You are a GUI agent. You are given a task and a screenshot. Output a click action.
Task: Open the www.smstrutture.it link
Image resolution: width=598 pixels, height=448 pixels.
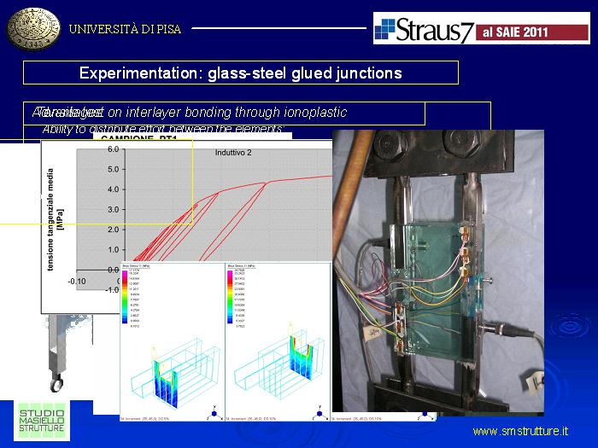point(519,432)
